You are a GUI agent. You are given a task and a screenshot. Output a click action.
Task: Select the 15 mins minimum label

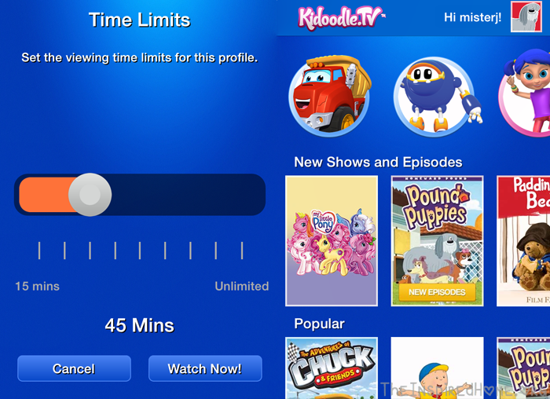click(37, 286)
